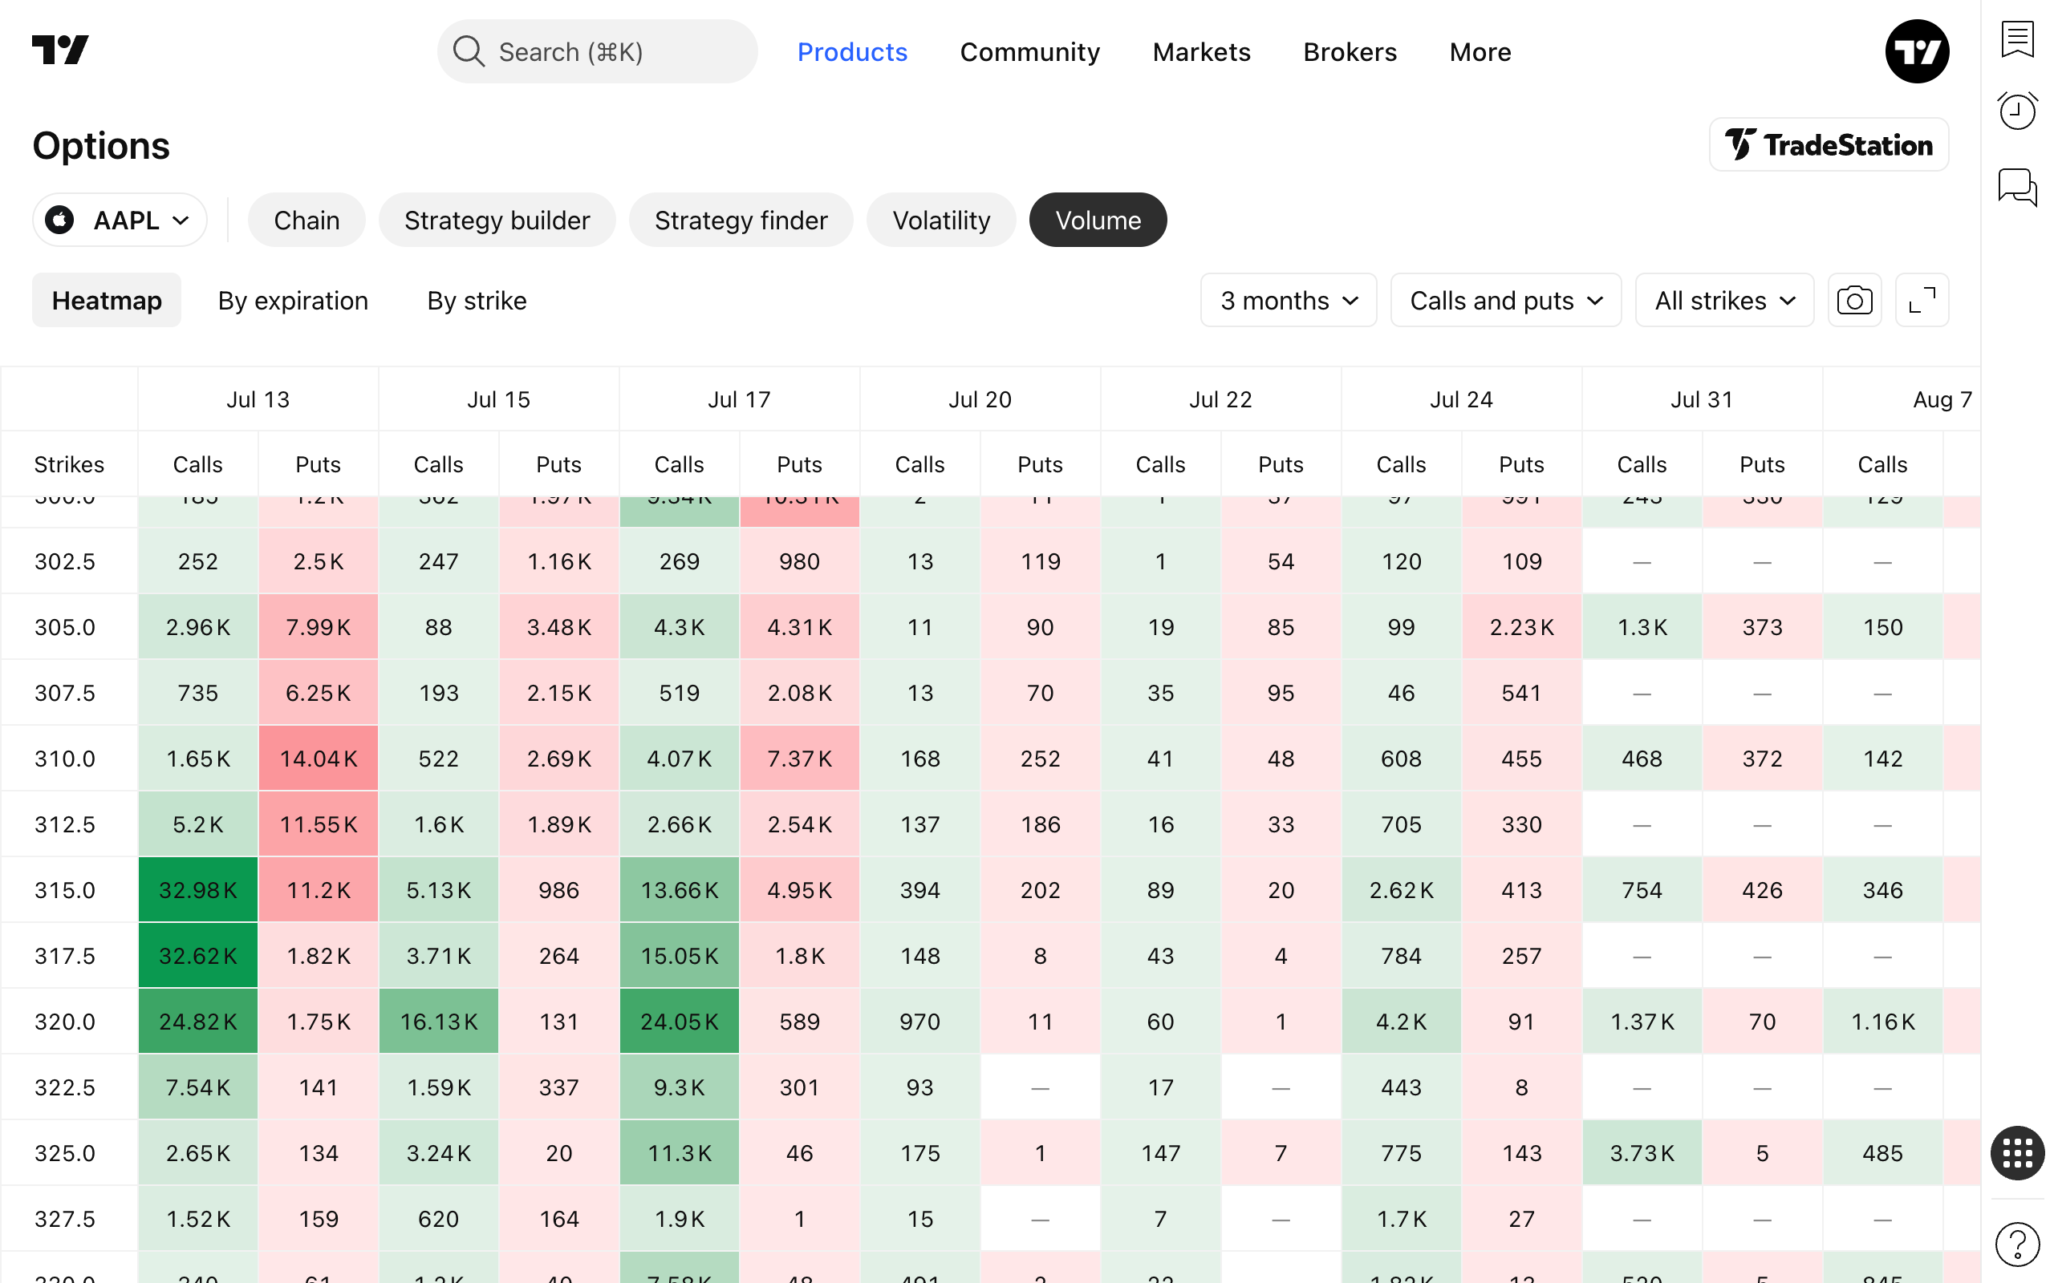Open the help question mark icon
Image resolution: width=2054 pixels, height=1283 pixels.
tap(2018, 1243)
